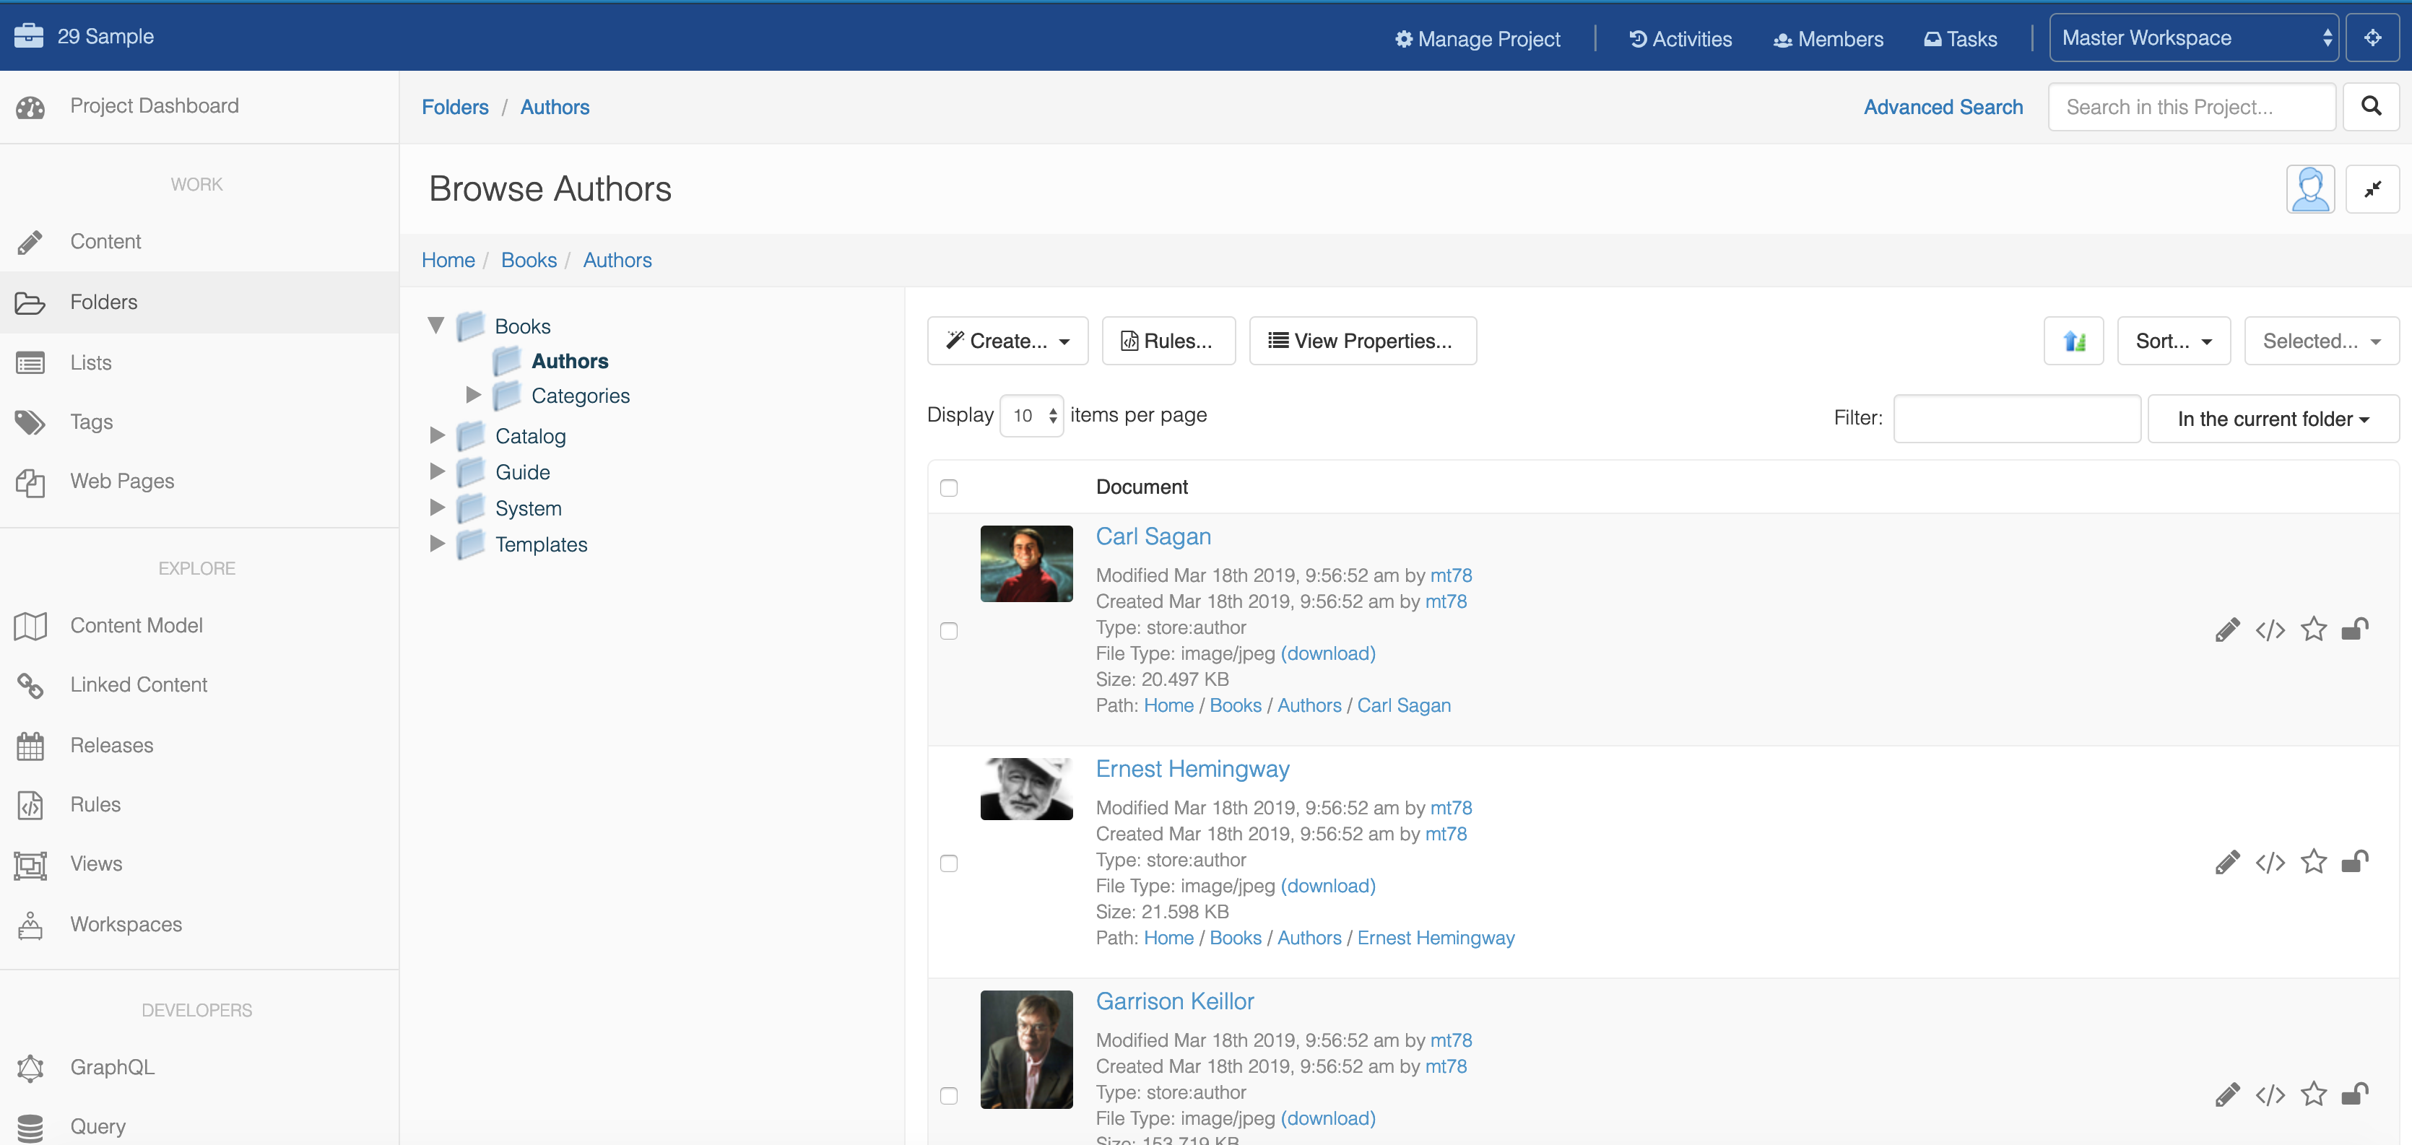Click the Linked Content chain icon
Viewport: 2412px width, 1145px height.
30,685
